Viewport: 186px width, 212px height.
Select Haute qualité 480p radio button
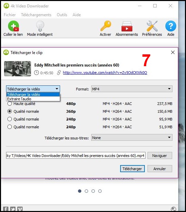(9, 104)
